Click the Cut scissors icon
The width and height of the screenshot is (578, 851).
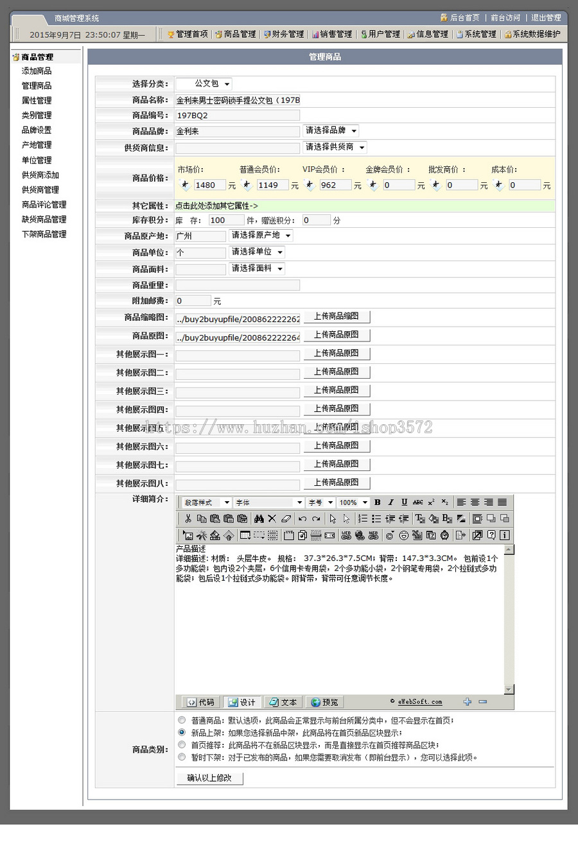188,519
